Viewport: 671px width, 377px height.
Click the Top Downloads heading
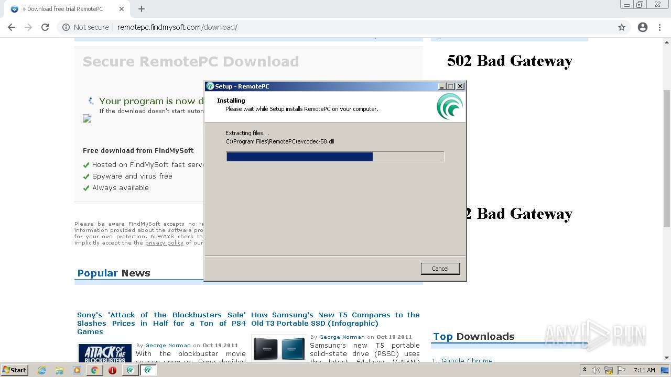474,337
